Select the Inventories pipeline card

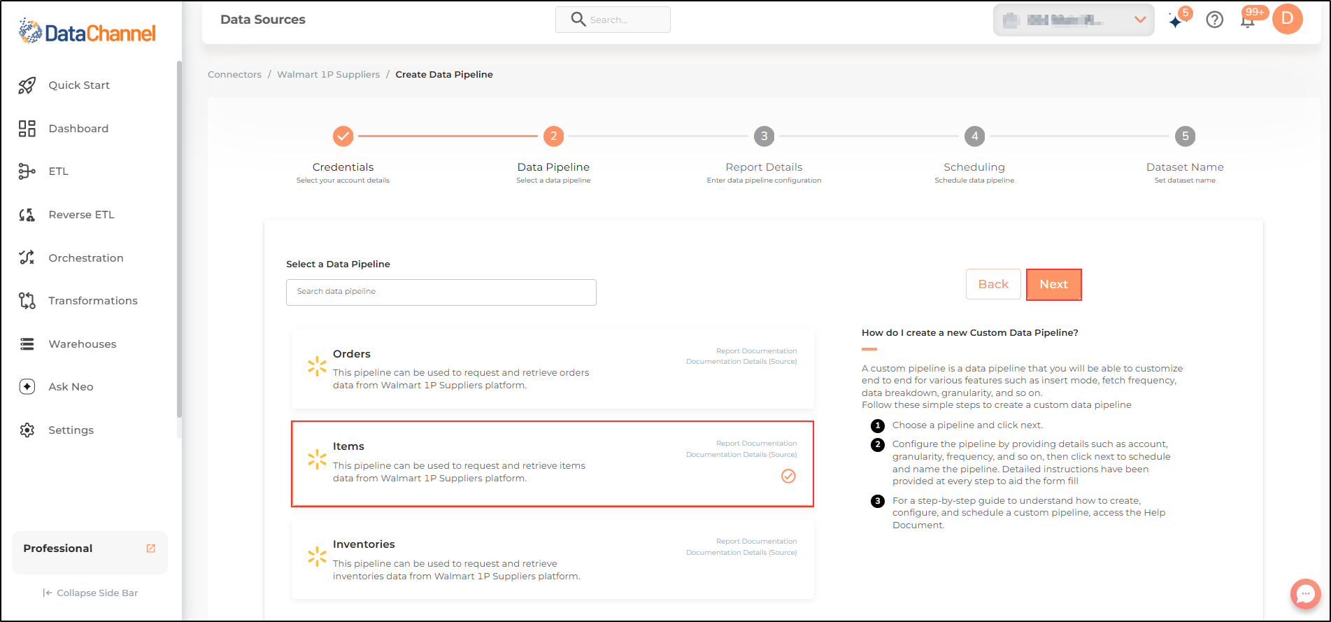(x=553, y=560)
